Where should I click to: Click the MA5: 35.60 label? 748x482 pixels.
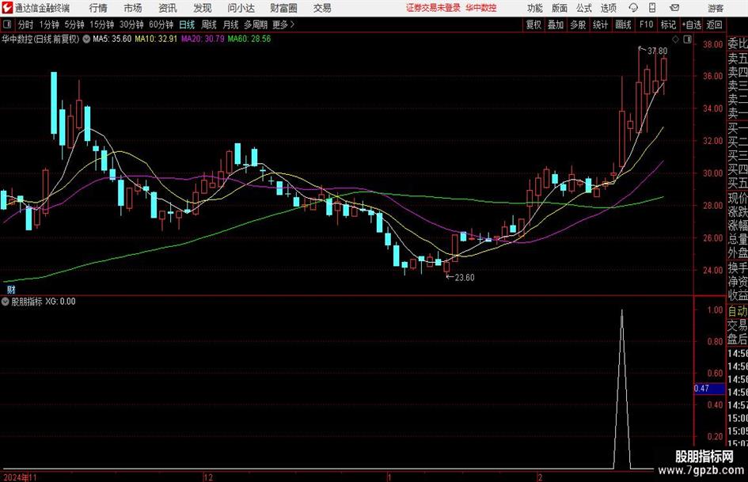[x=112, y=39]
